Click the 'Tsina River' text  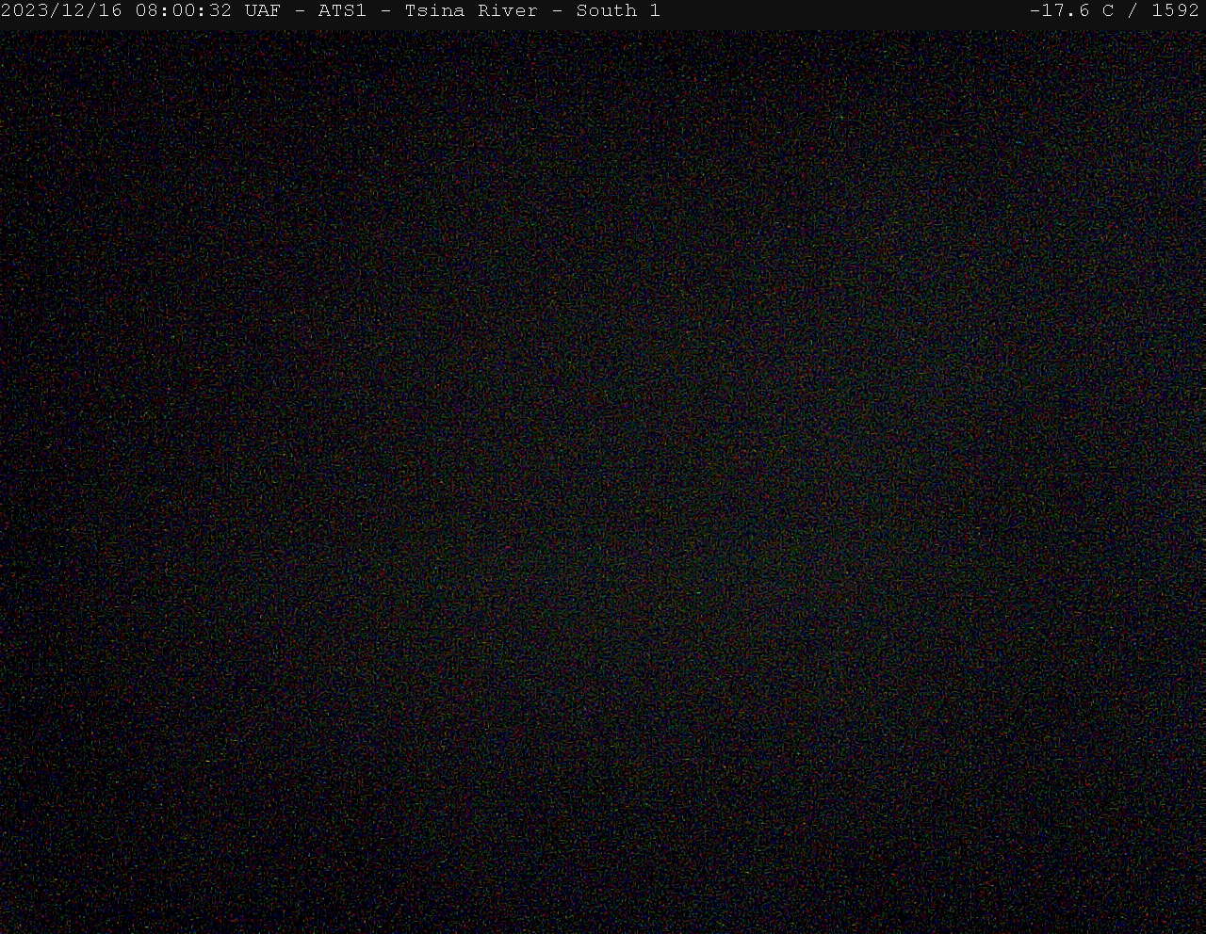coord(471,11)
